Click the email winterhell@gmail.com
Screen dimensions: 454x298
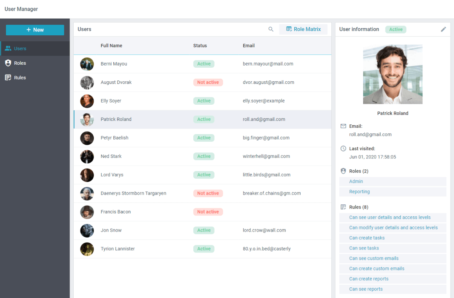(x=266, y=157)
